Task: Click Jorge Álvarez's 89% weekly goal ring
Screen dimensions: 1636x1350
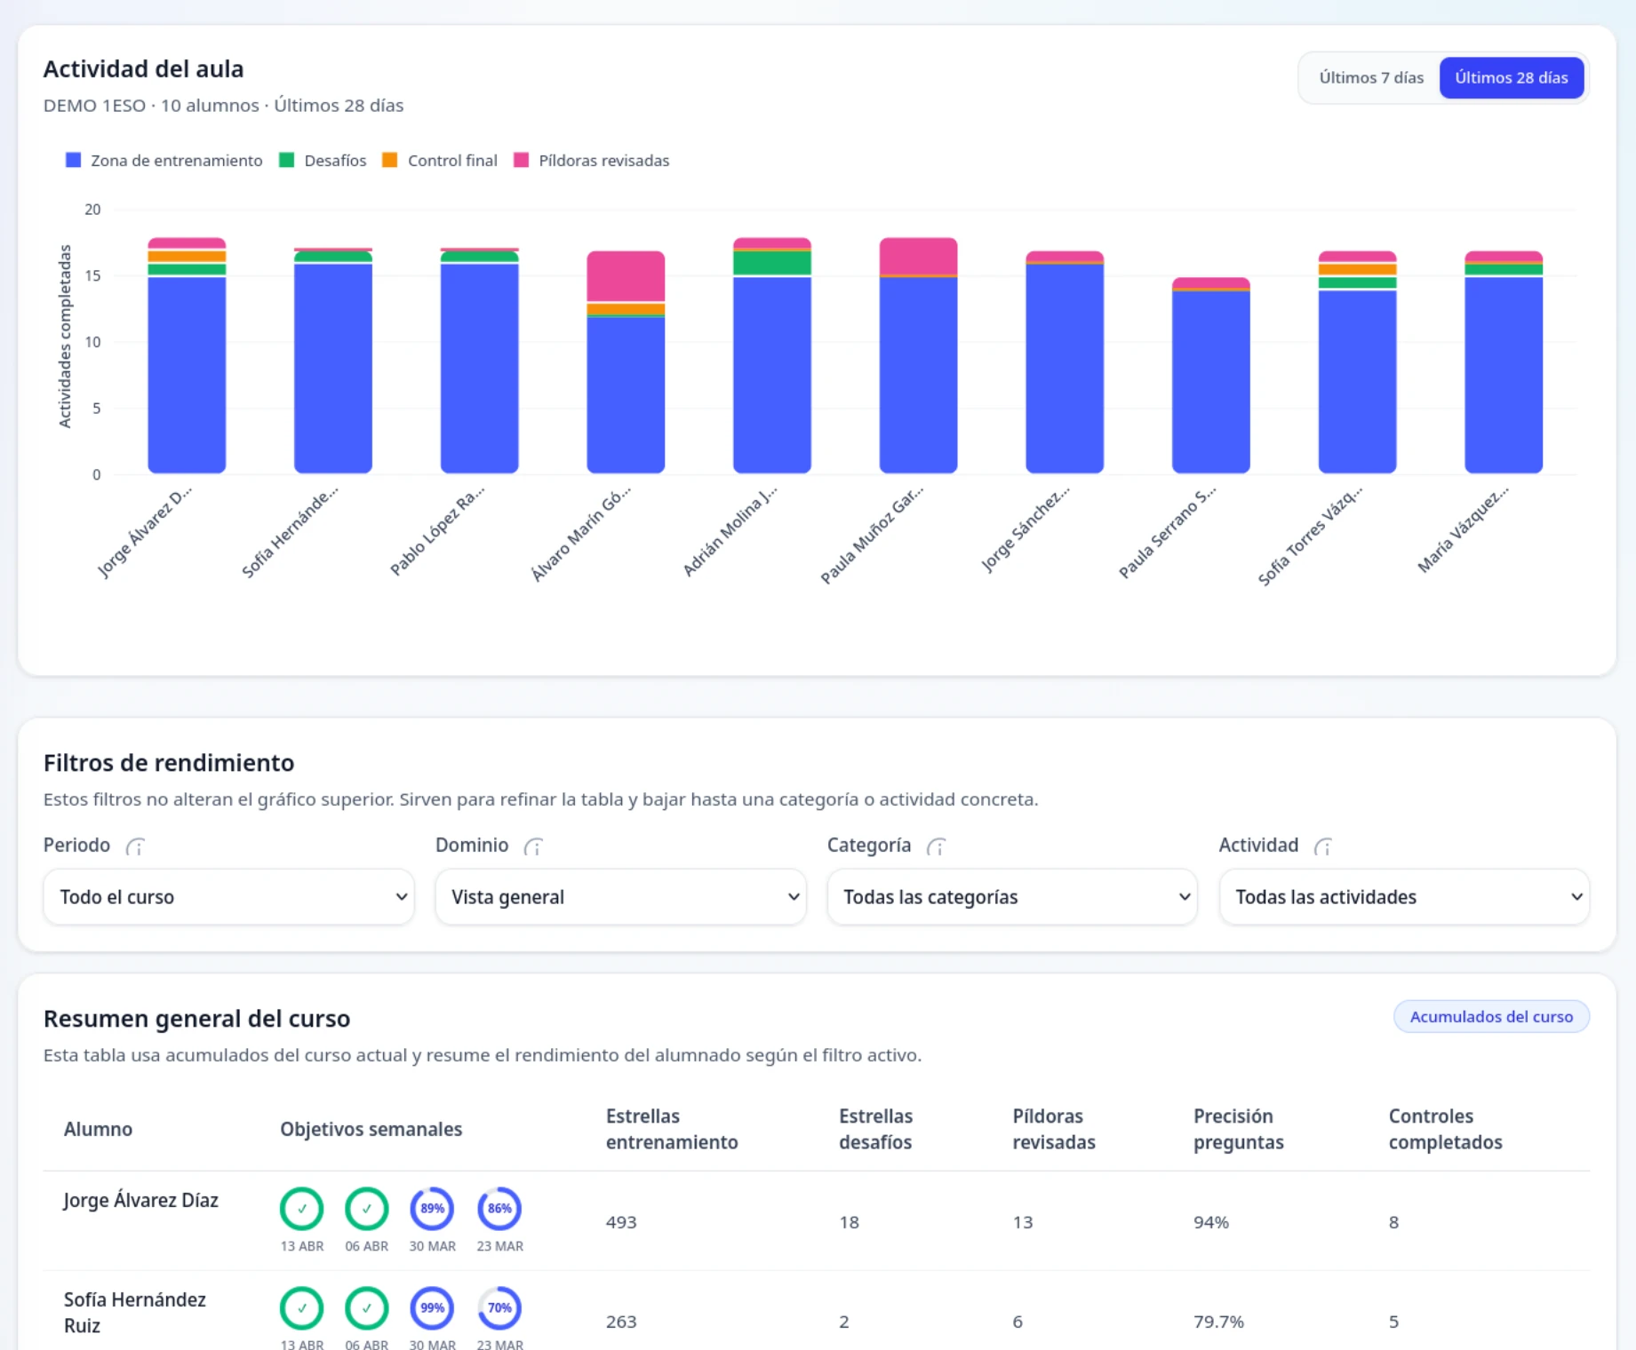Action: 432,1208
